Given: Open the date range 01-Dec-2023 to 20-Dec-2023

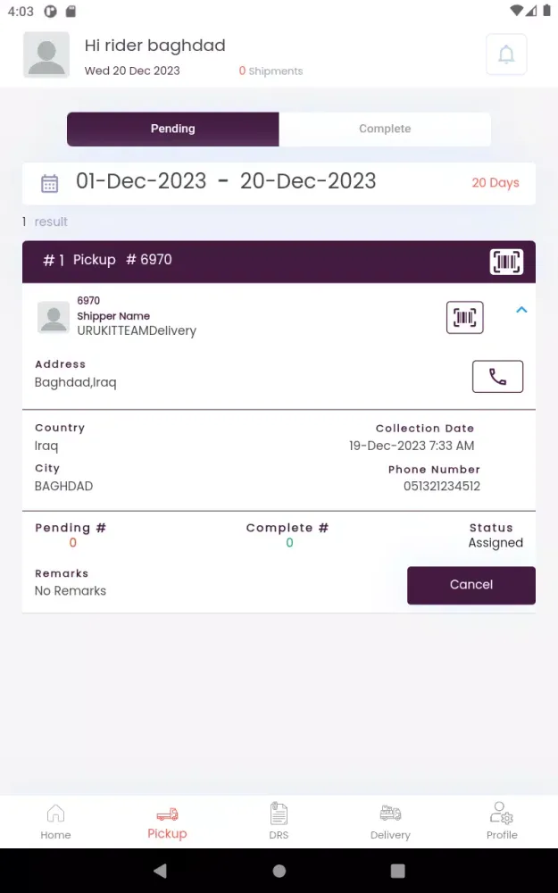Looking at the screenshot, I should (226, 181).
